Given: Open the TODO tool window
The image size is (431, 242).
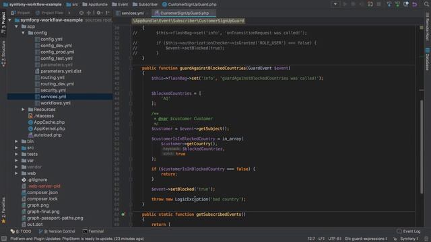Looking at the screenshot, I should pyautogui.click(x=21, y=231).
